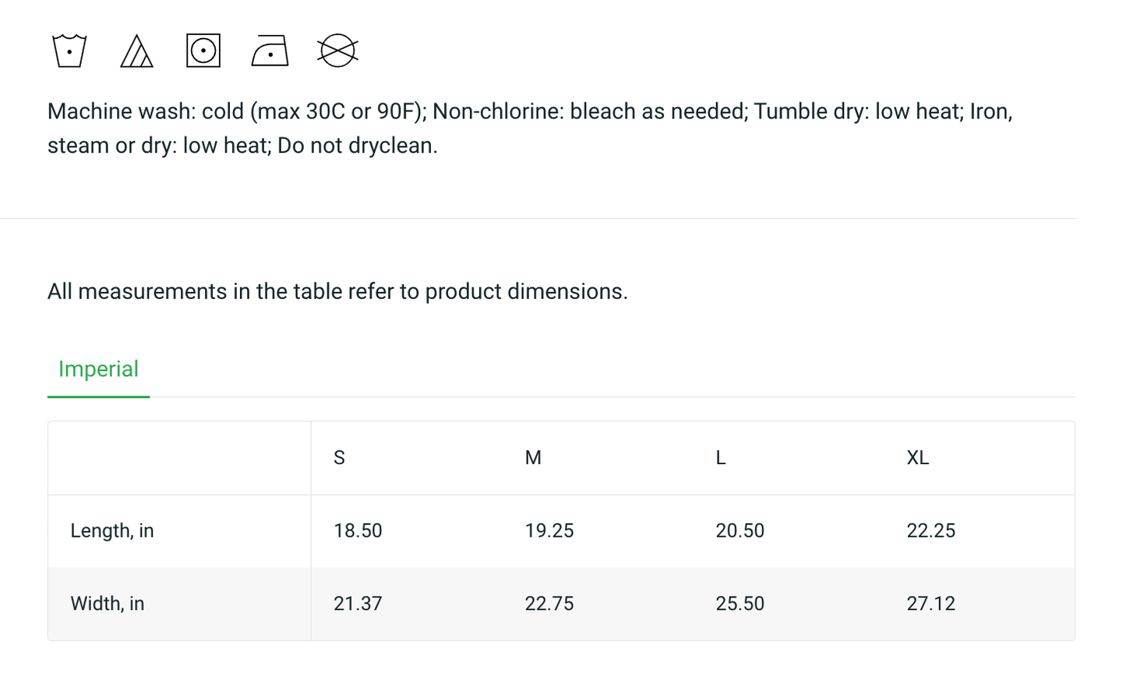Image resolution: width=1126 pixels, height=694 pixels.
Task: Select the L size column header
Action: click(x=721, y=458)
